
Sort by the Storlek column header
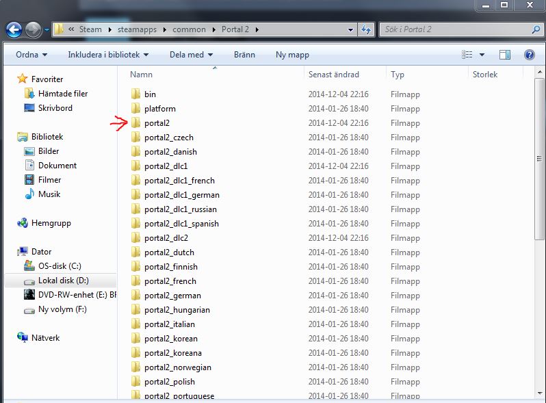(484, 74)
